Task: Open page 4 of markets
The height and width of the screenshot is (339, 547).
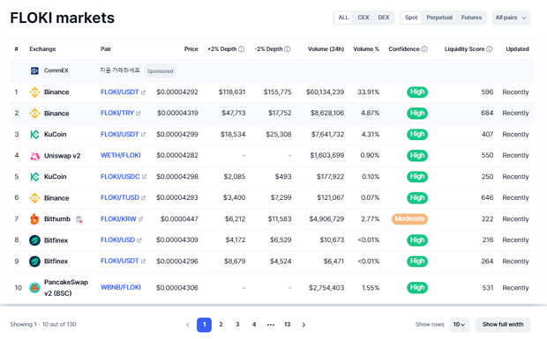Action: point(254,325)
